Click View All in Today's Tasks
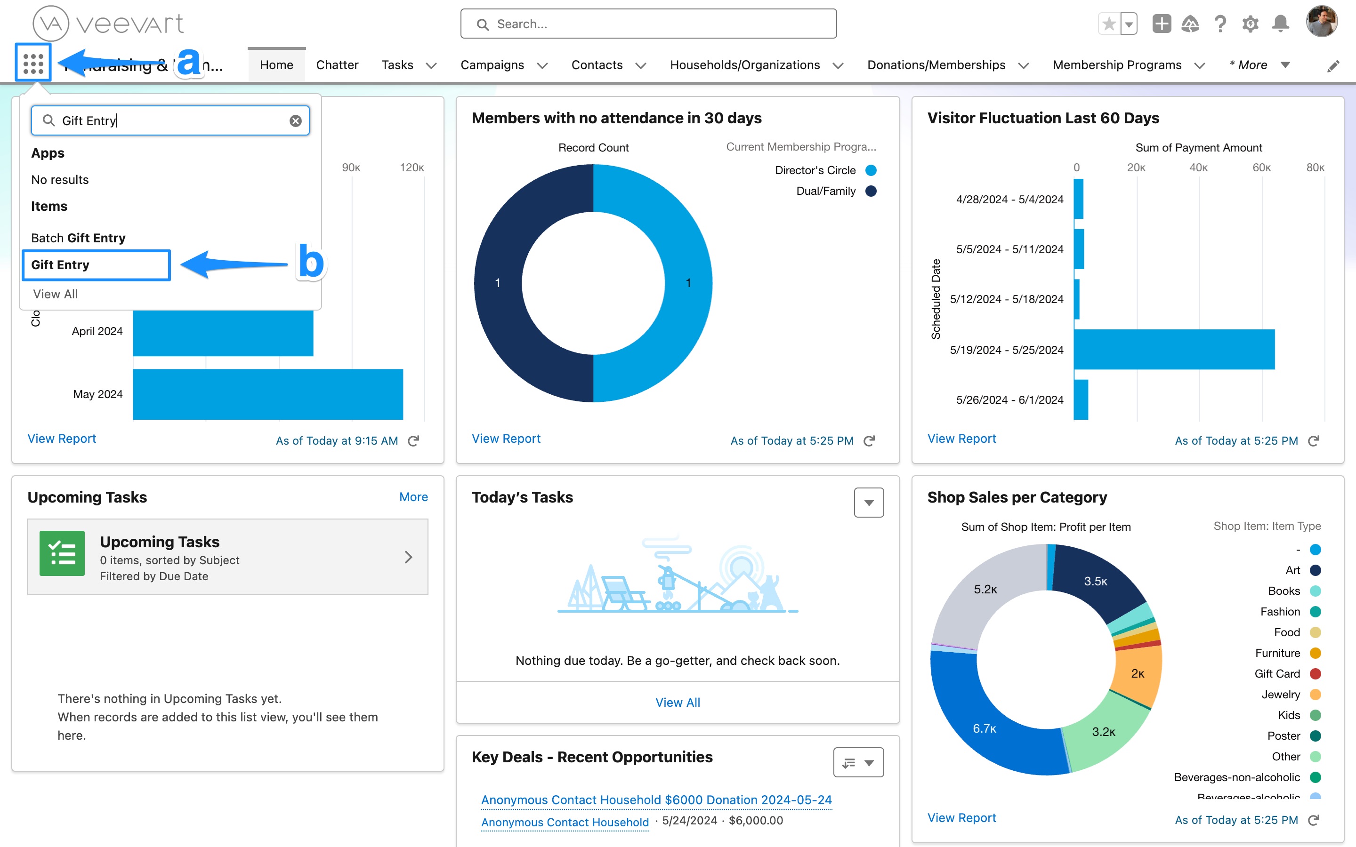 [678, 702]
